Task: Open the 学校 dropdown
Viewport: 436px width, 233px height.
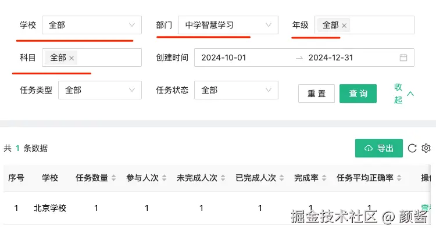Action: (91, 25)
